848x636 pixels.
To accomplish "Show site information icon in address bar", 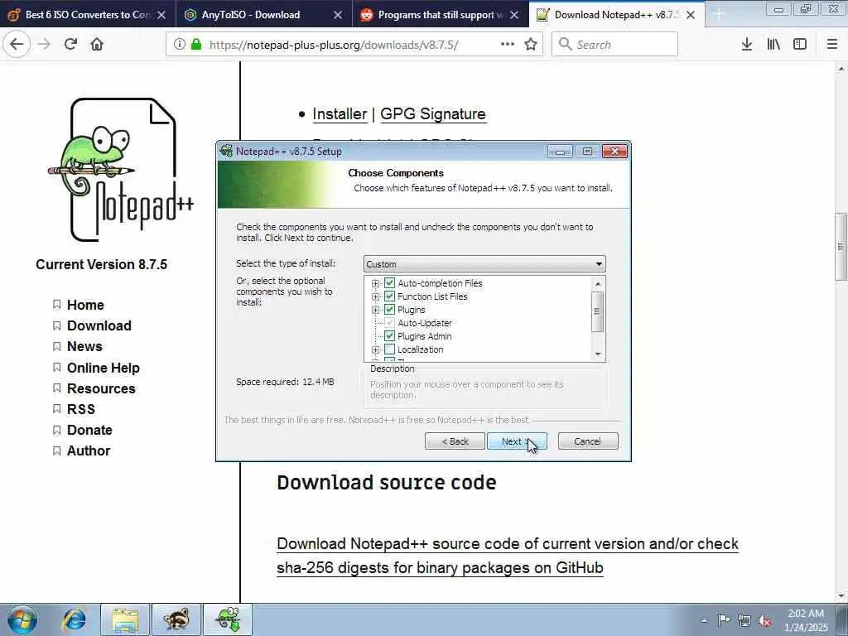I will click(179, 45).
